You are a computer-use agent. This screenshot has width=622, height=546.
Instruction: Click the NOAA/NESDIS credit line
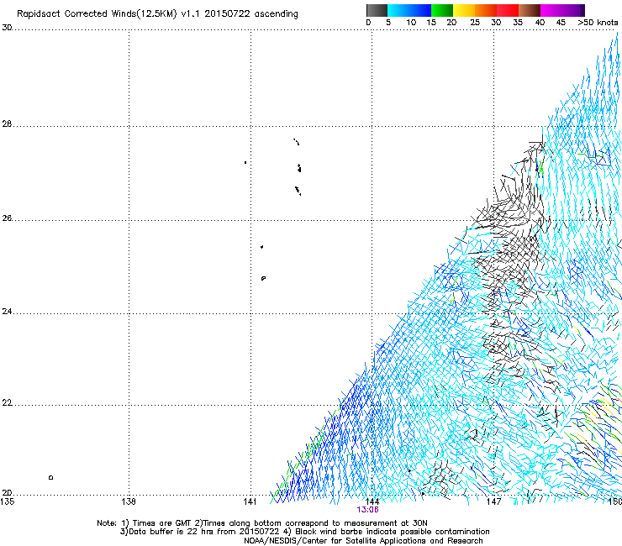363,541
